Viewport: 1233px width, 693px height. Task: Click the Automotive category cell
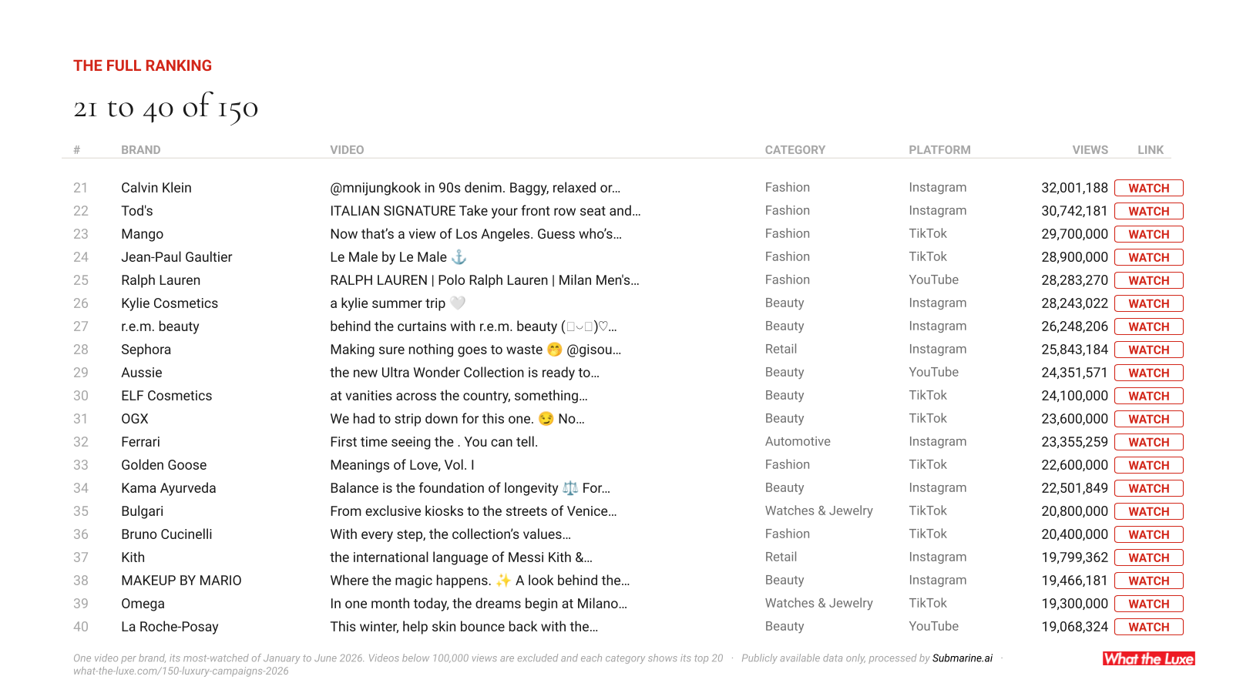pos(798,441)
